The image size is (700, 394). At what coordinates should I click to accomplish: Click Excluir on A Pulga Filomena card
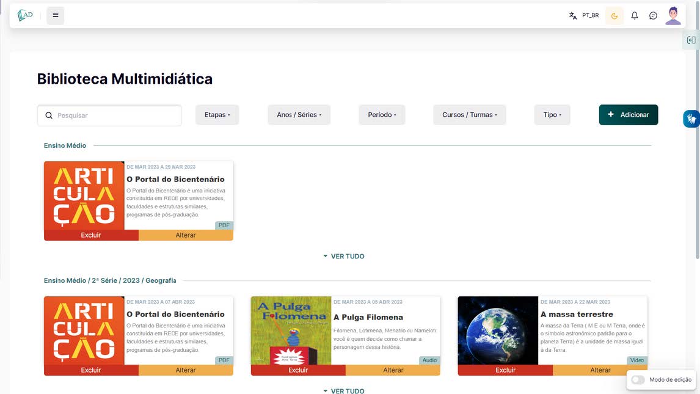[298, 370]
